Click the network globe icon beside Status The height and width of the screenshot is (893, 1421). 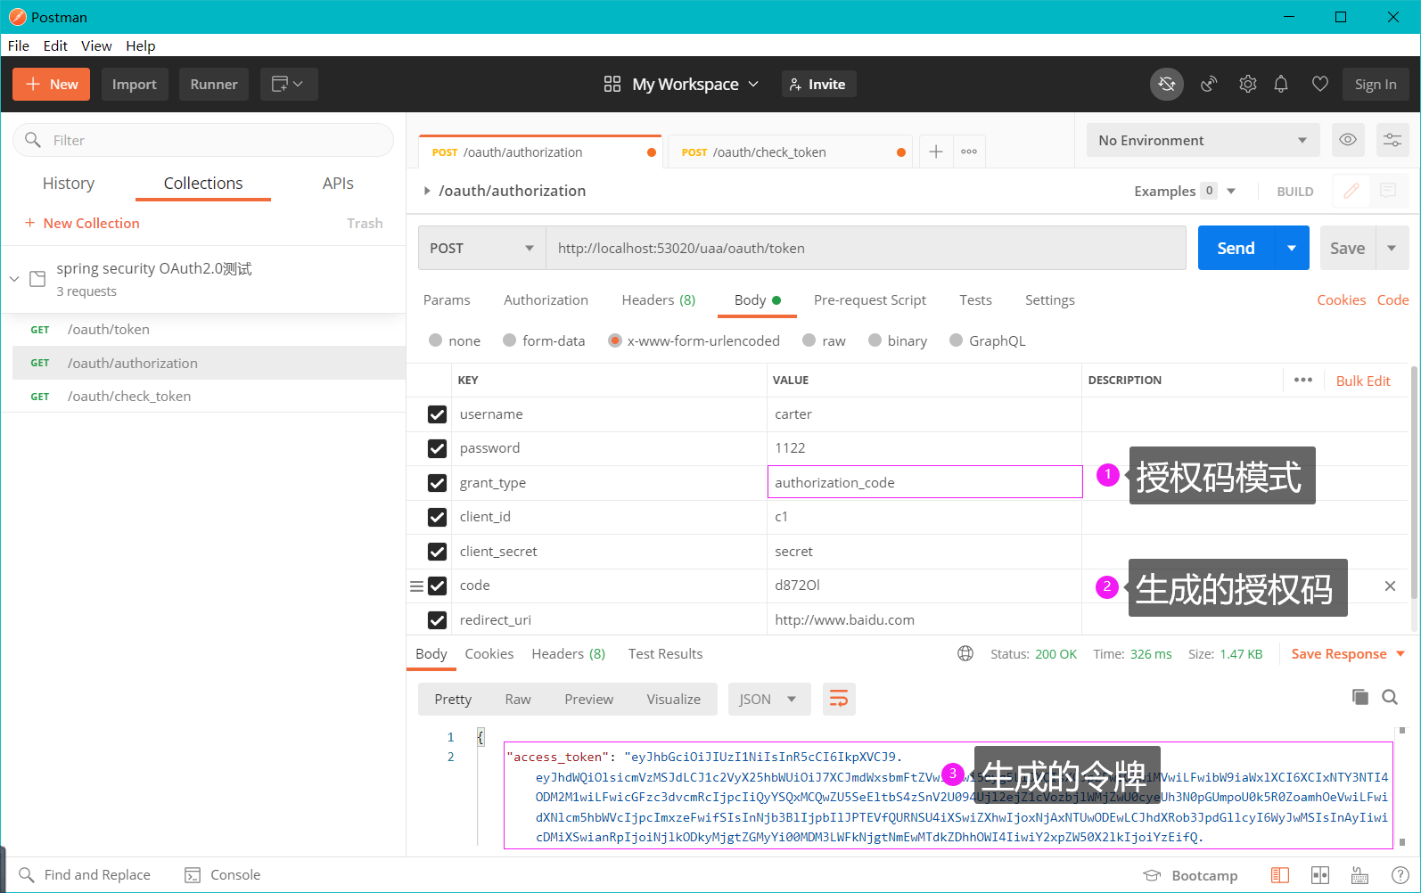click(x=965, y=653)
